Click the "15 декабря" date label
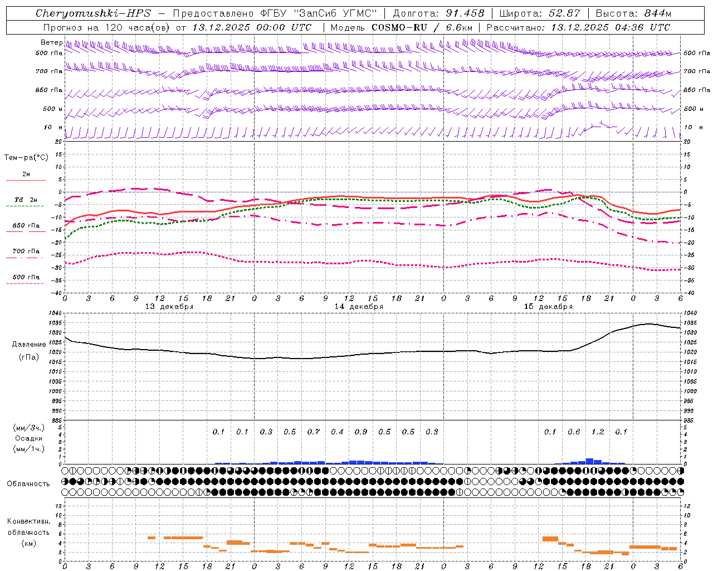This screenshot has width=713, height=571. tap(548, 307)
